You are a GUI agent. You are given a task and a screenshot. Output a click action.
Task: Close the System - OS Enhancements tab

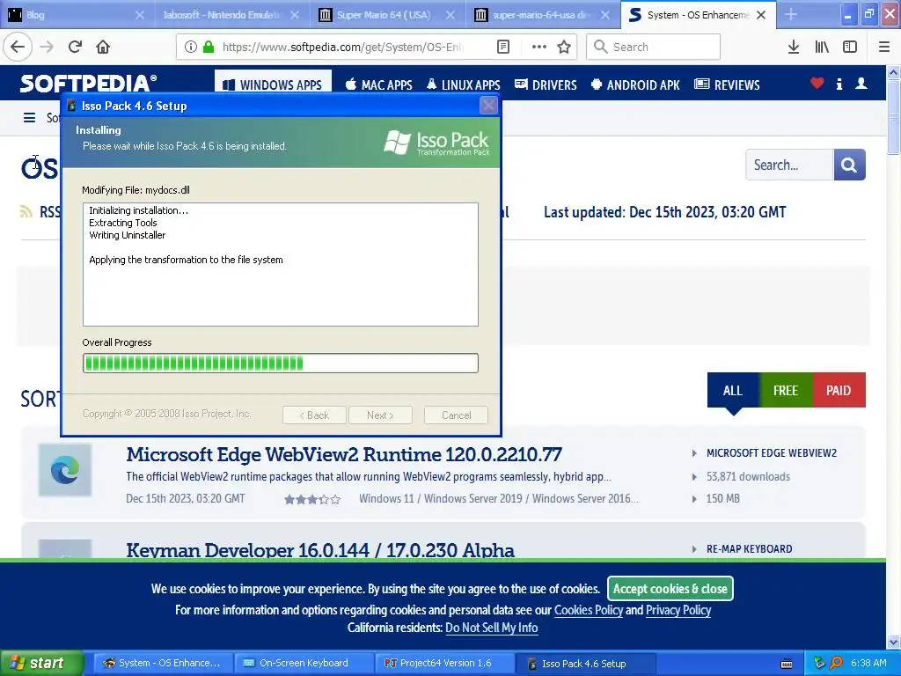761,15
